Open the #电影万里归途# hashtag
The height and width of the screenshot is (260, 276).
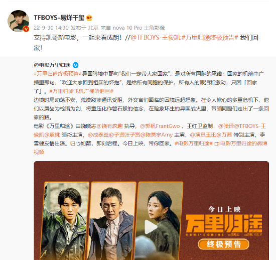coord(194,144)
